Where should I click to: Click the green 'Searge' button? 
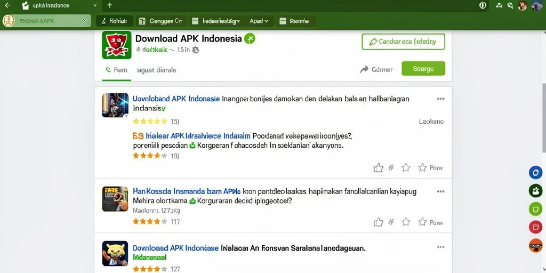423,69
